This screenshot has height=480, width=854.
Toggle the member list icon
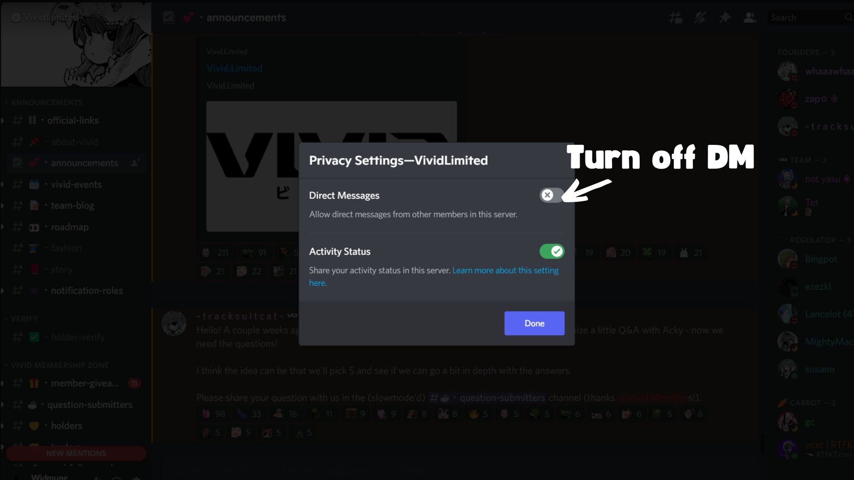pyautogui.click(x=750, y=18)
